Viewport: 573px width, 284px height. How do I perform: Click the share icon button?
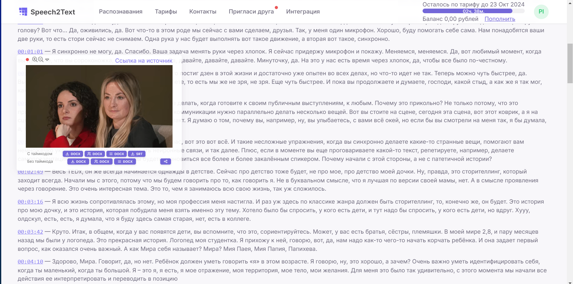coord(165,161)
